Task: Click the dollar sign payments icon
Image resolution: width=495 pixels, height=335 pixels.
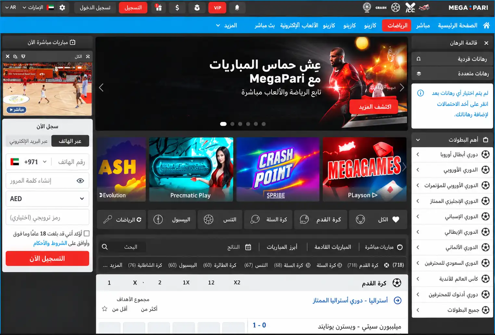Action: (x=177, y=7)
